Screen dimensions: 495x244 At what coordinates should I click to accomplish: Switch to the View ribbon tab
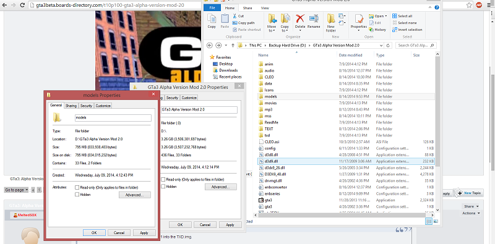pyautogui.click(x=265, y=8)
